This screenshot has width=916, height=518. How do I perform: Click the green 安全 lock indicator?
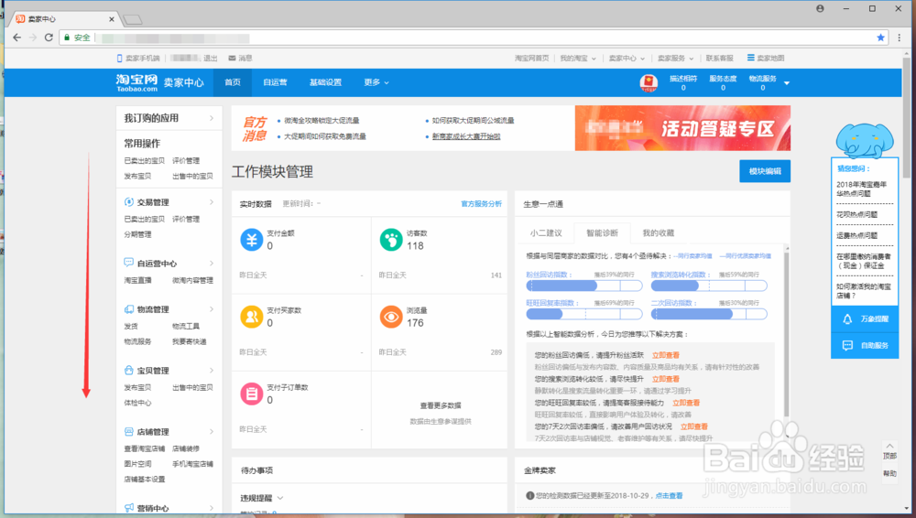[77, 38]
